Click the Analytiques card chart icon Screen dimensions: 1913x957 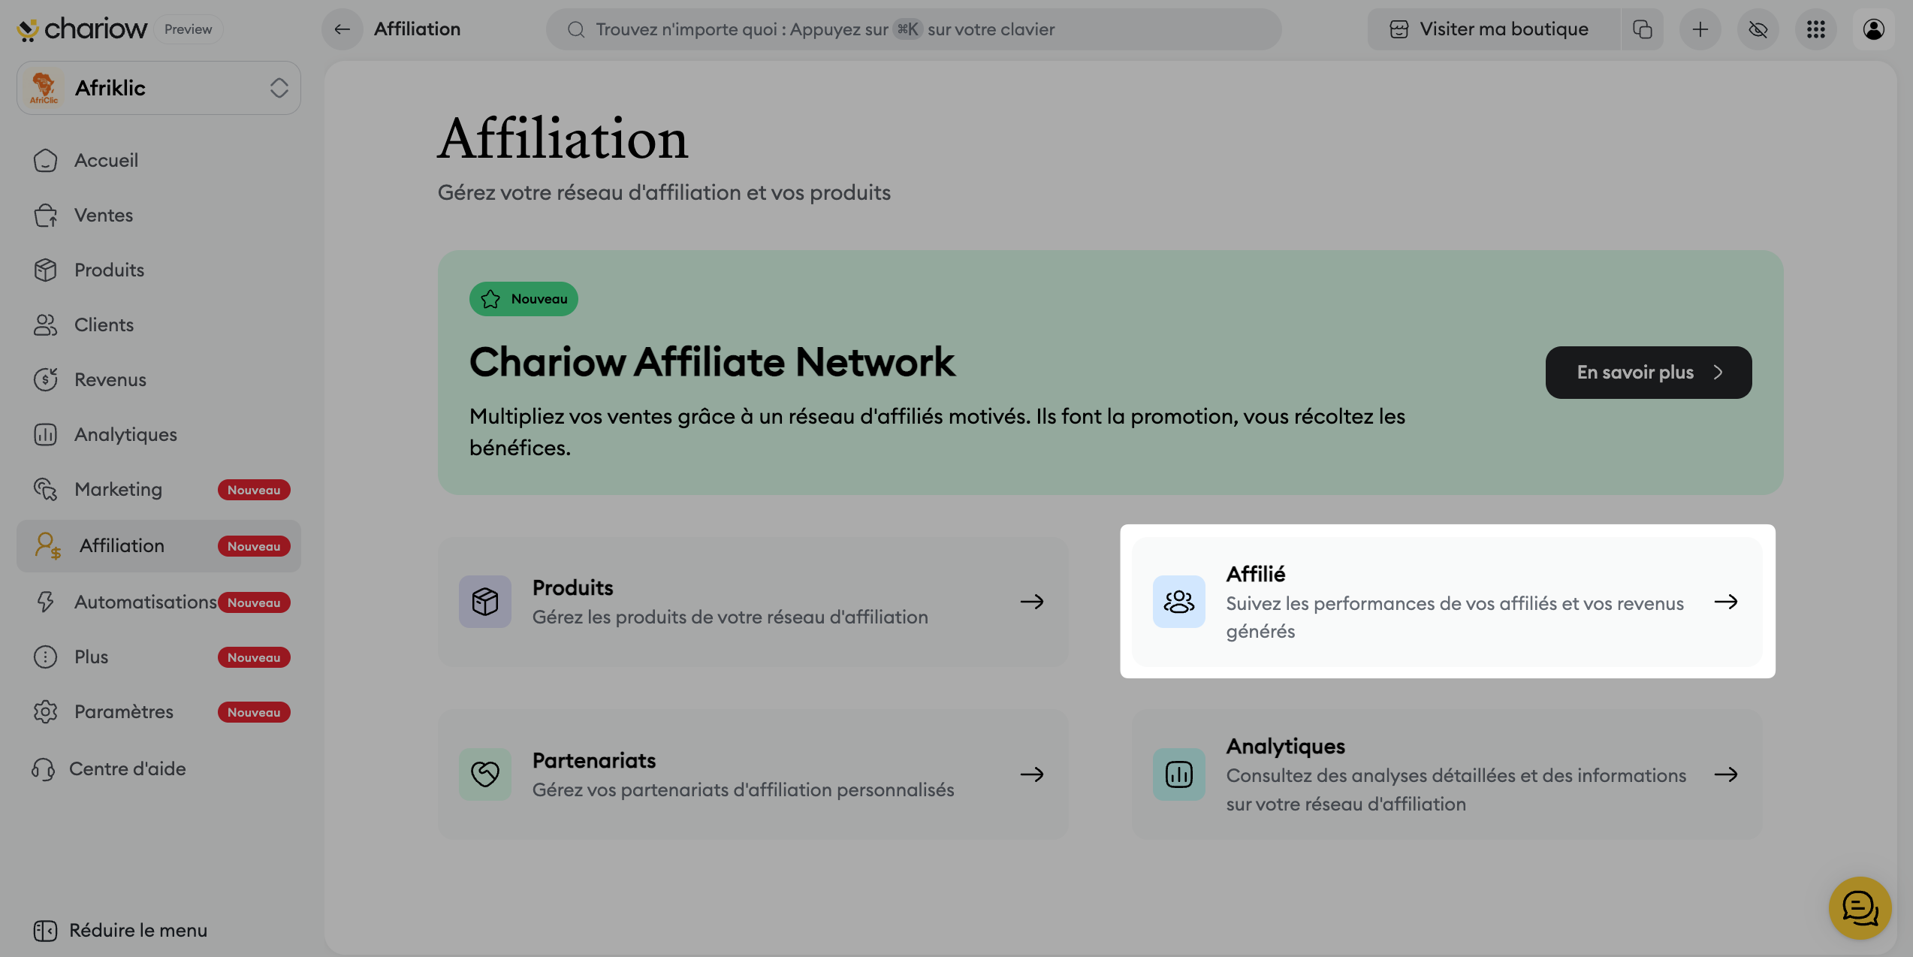[x=1178, y=774]
